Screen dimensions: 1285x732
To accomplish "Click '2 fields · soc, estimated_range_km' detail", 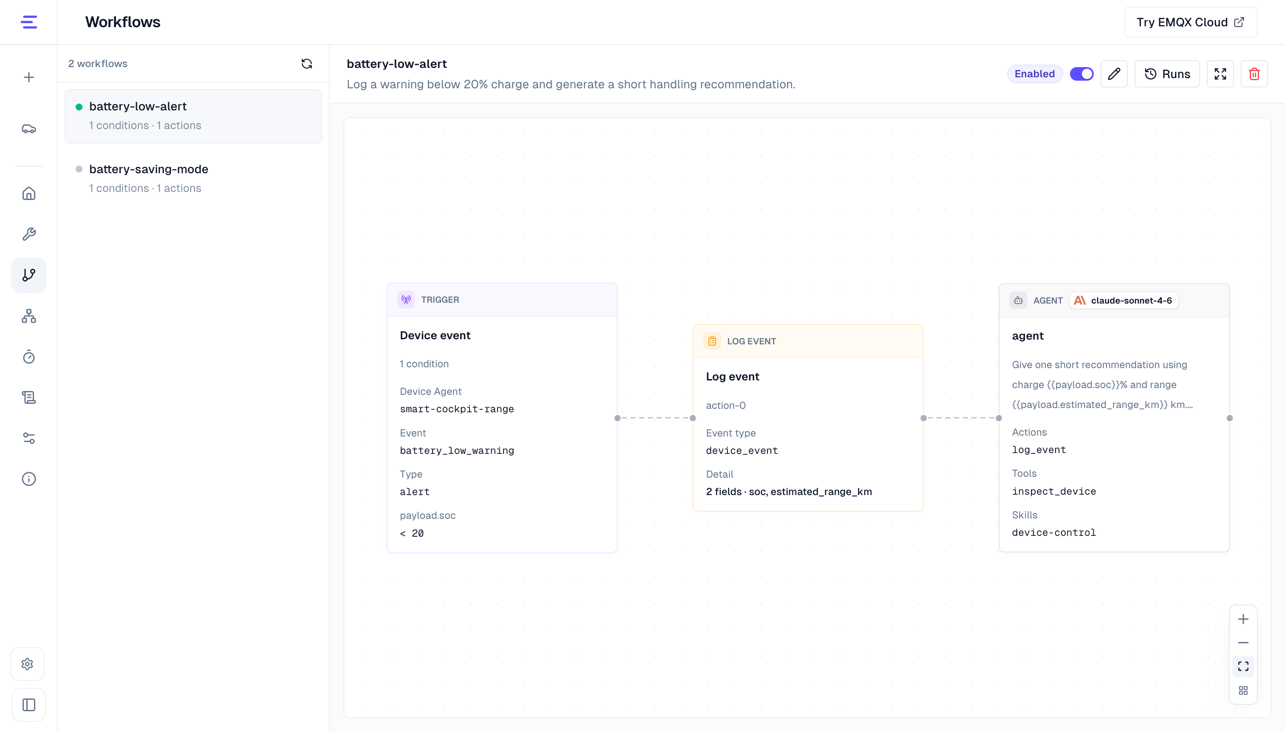I will [x=789, y=492].
